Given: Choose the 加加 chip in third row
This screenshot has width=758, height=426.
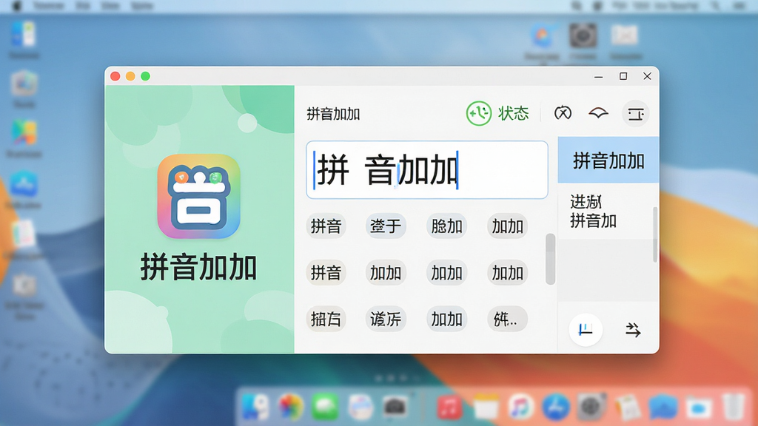Looking at the screenshot, I should pyautogui.click(x=446, y=319).
